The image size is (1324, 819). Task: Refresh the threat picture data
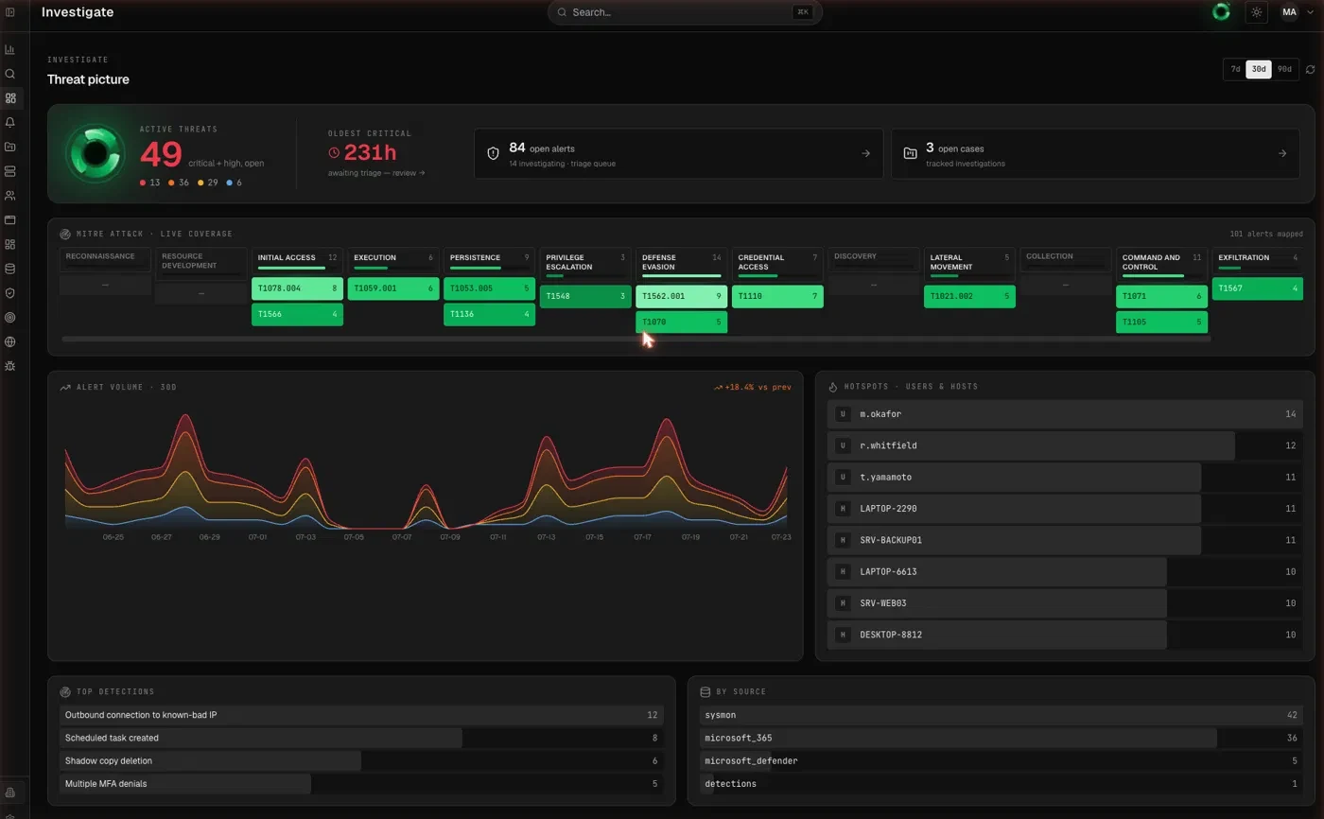[1310, 69]
